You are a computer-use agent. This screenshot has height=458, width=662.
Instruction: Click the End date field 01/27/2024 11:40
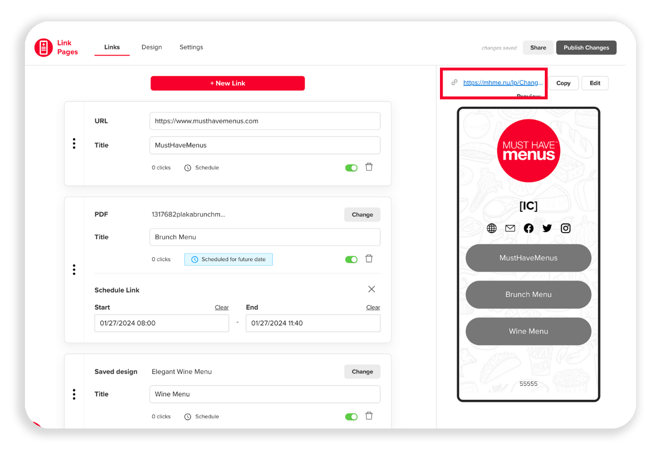[313, 323]
